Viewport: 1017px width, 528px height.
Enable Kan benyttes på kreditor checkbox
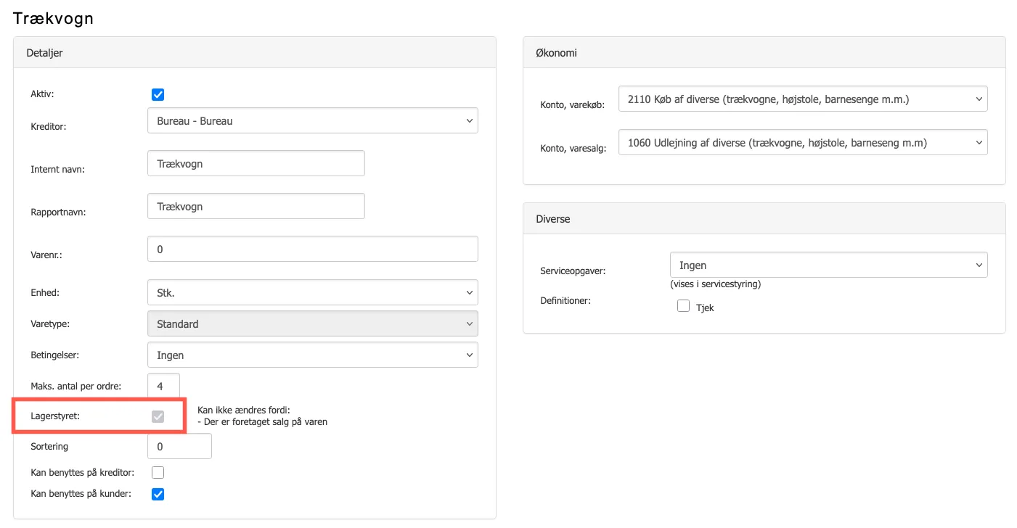158,473
